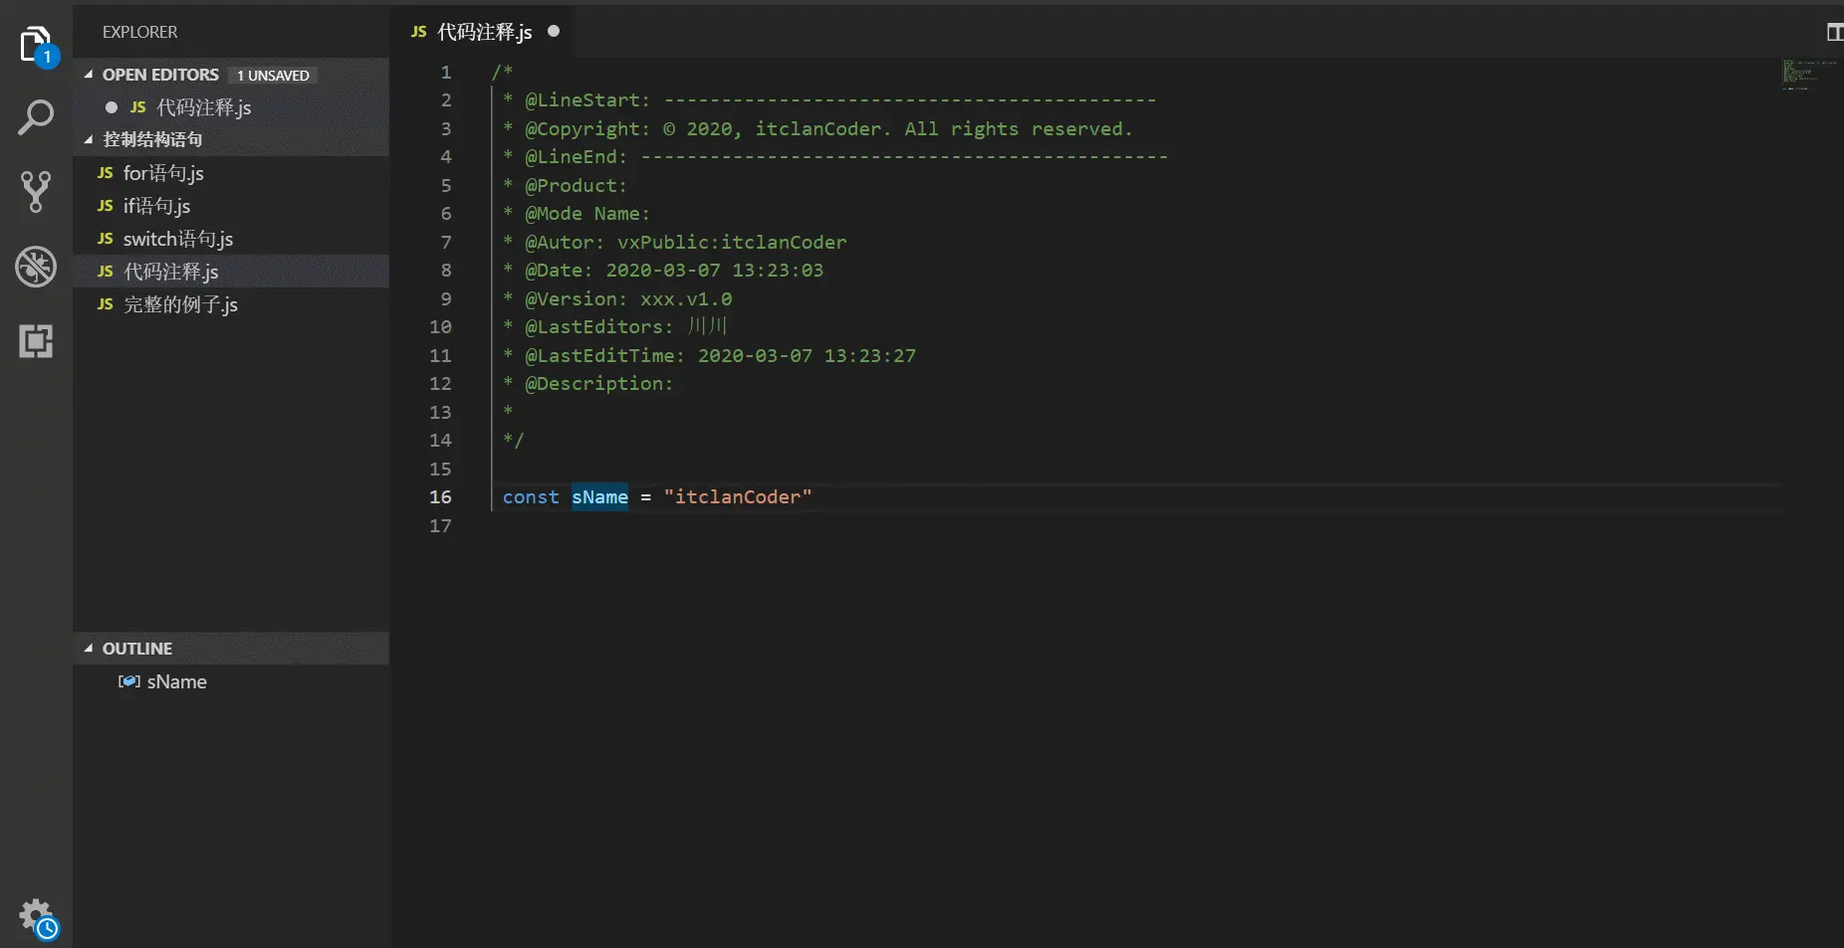The width and height of the screenshot is (1844, 948).
Task: Click the @LineEnd comment line
Action: click(835, 157)
